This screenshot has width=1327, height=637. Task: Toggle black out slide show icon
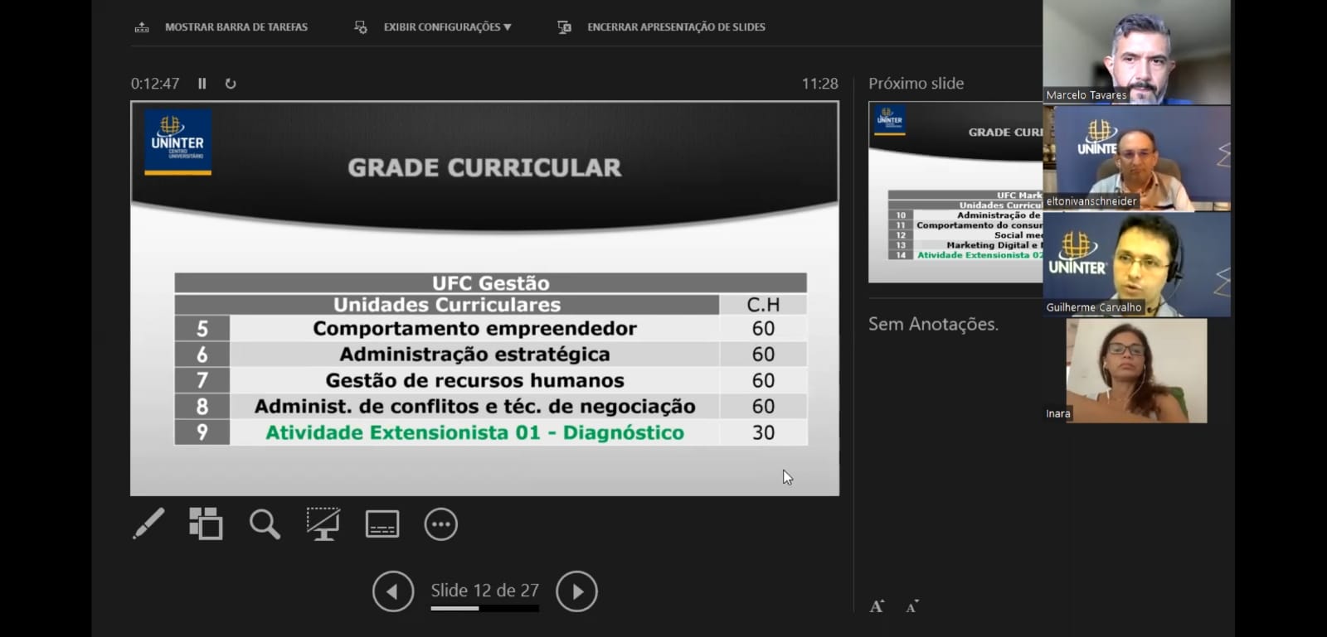[323, 524]
